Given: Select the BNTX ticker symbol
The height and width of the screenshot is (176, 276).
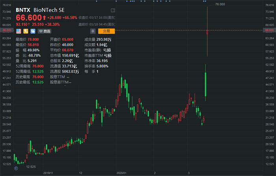Looking at the screenshot, I should point(23,10).
